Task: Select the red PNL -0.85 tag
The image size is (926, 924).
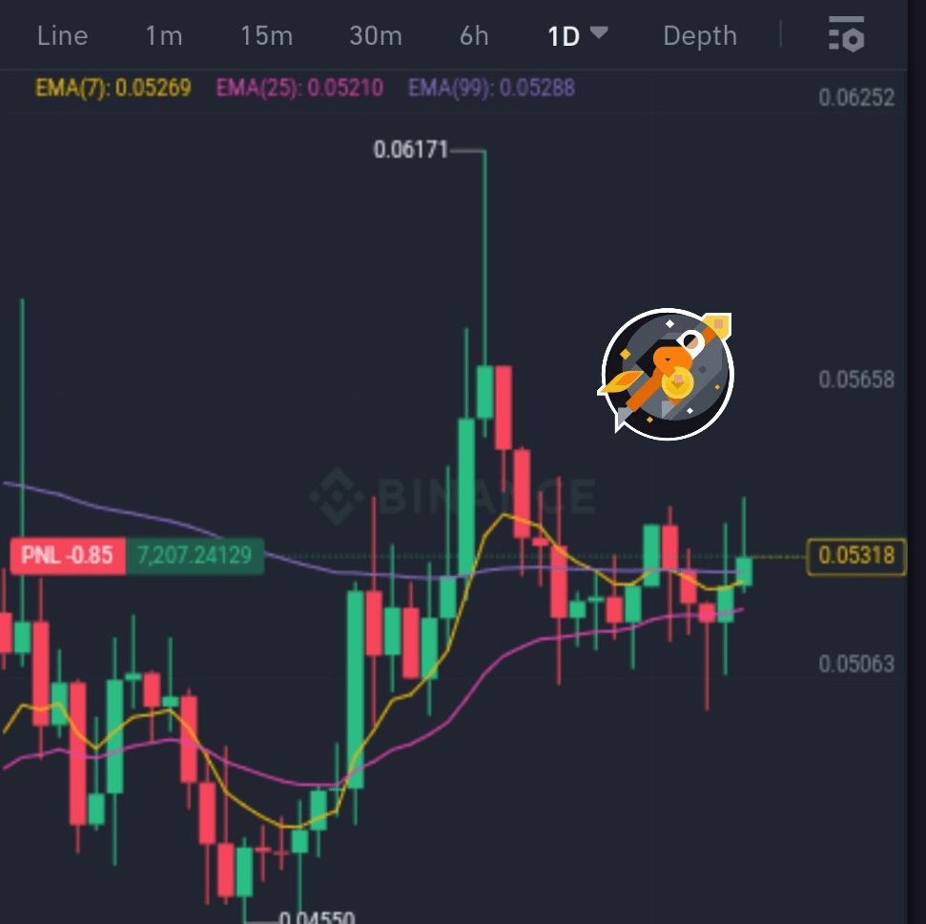Action: tap(68, 555)
